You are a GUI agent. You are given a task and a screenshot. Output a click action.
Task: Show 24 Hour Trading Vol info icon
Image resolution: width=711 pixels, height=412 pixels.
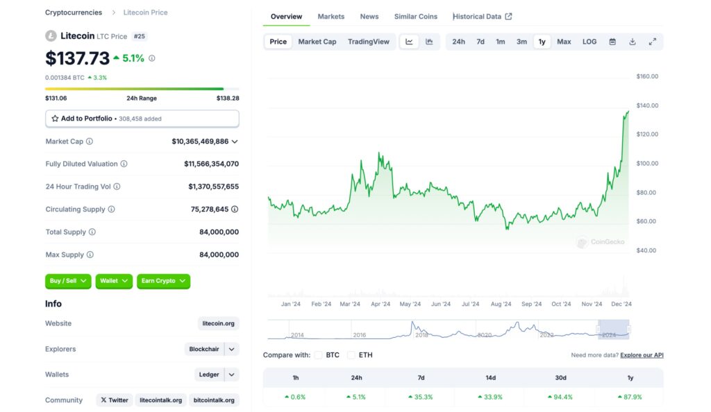point(117,187)
